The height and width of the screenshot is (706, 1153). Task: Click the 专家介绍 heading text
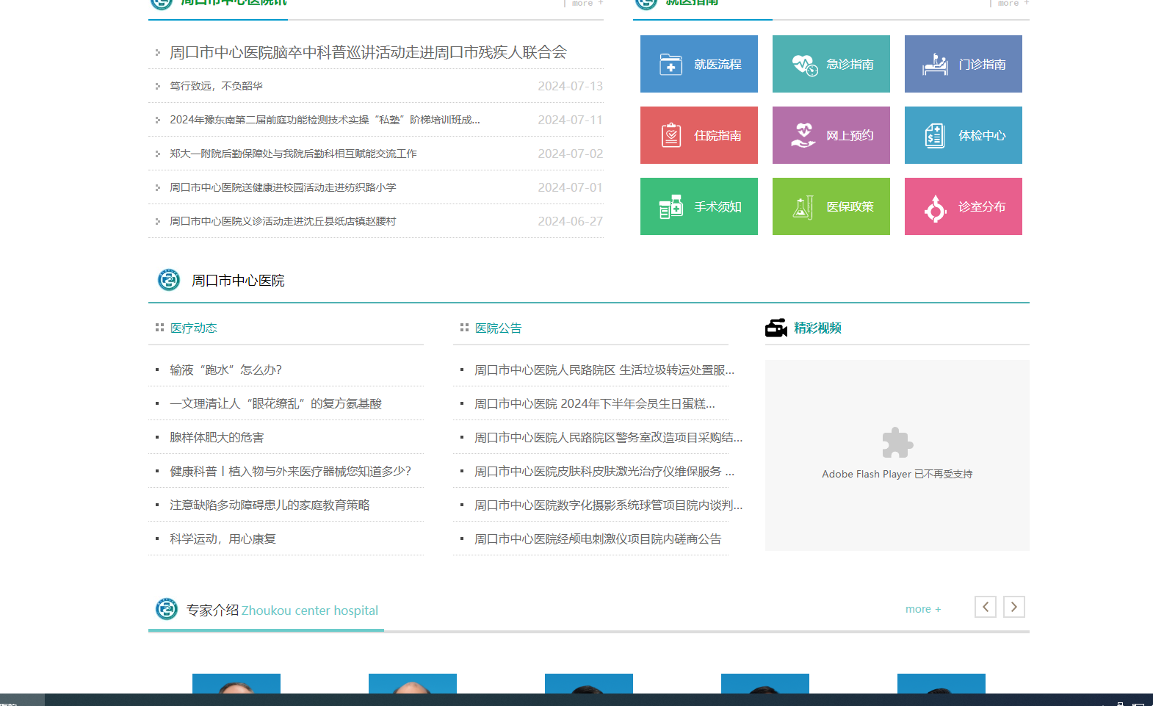212,610
